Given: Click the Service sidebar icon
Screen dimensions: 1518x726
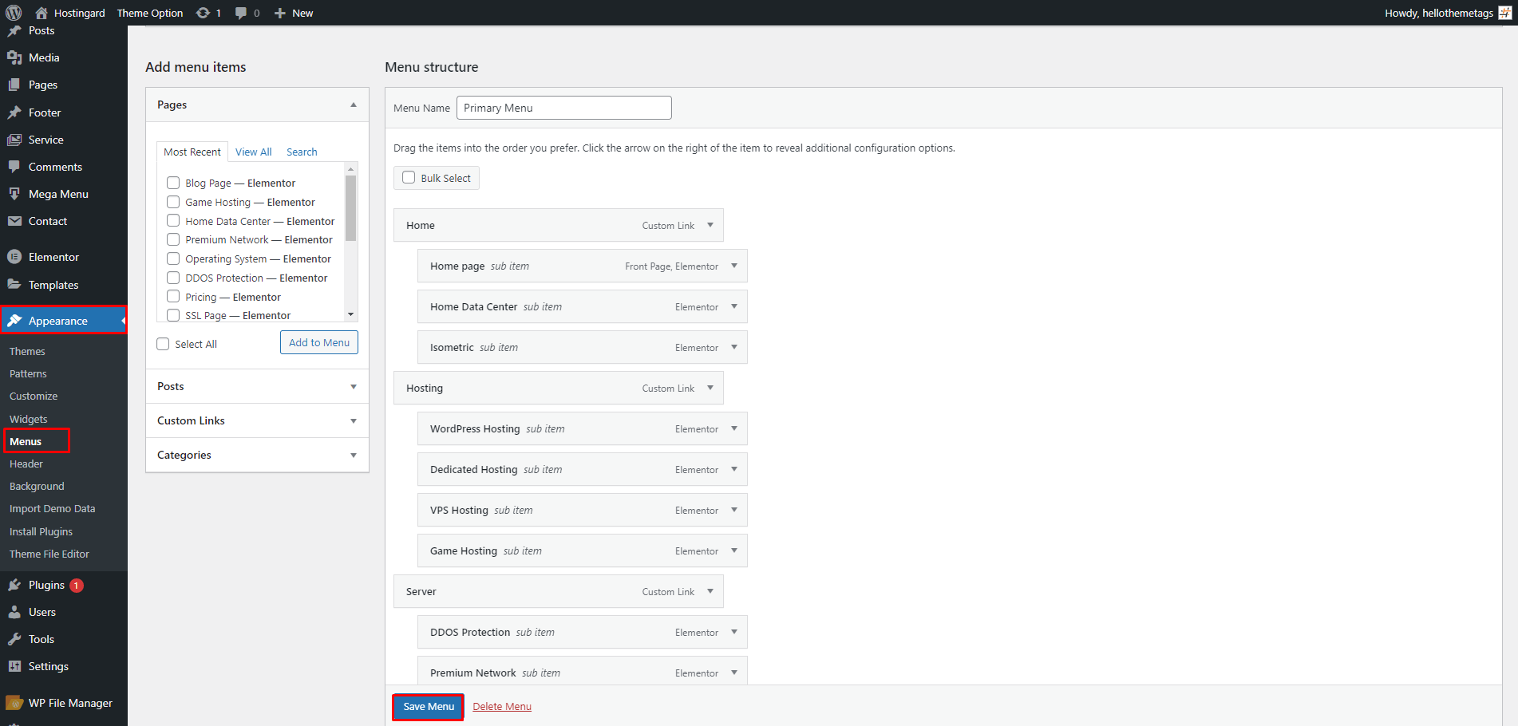Looking at the screenshot, I should click(14, 140).
